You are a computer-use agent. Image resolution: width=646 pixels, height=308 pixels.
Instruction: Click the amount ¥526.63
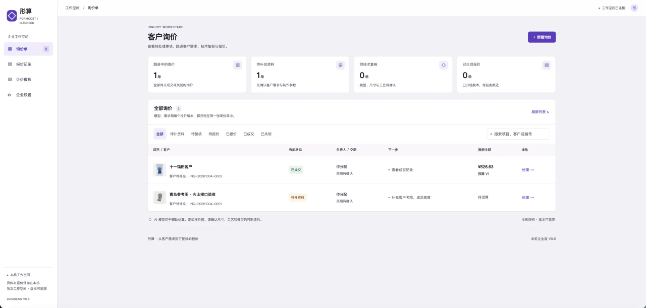(x=486, y=167)
